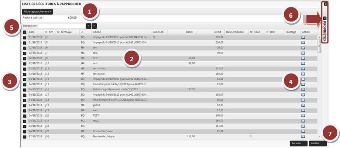Image resolution: width=340 pixels, height=148 pixels.
Task: Open the book action icon for entry j8
Action: tap(303, 58)
